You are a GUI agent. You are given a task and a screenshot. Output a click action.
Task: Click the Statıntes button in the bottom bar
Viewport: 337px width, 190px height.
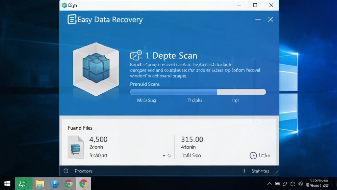coord(260,171)
